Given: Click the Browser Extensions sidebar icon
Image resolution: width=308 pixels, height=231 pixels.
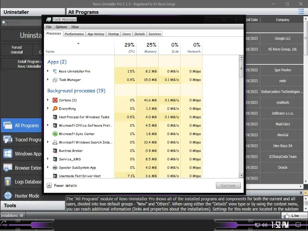Looking at the screenshot, I should coord(8,168).
